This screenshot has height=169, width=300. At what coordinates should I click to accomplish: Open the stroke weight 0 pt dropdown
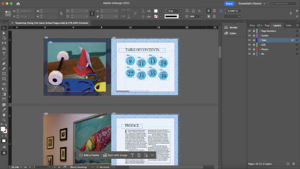(x=180, y=11)
